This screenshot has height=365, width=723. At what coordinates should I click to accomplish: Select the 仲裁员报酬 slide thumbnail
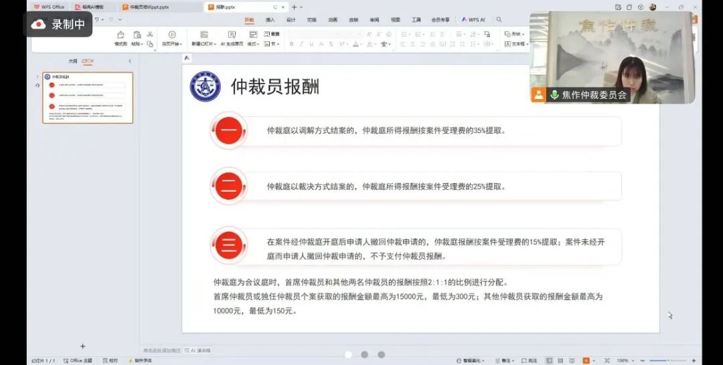[x=88, y=98]
